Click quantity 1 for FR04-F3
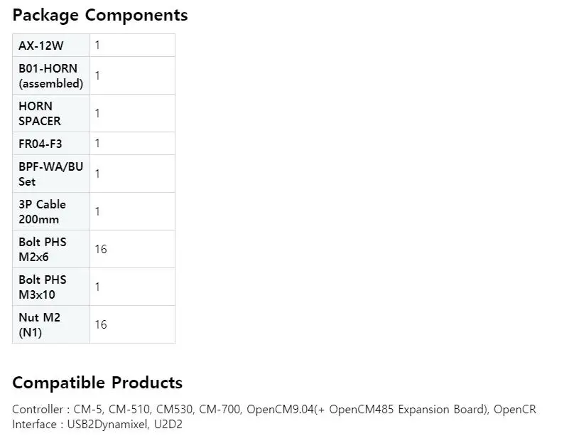This screenshot has height=441, width=569. [x=97, y=144]
